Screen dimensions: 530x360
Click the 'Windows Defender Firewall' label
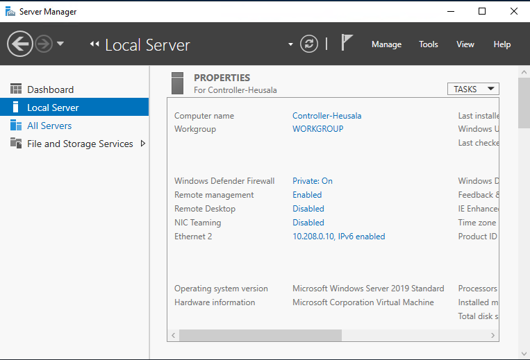click(224, 181)
